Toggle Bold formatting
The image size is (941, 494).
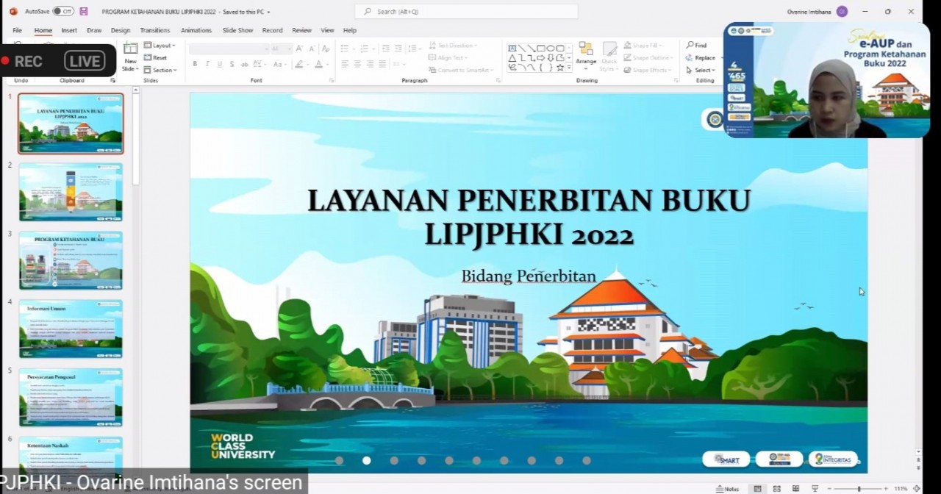click(x=195, y=65)
